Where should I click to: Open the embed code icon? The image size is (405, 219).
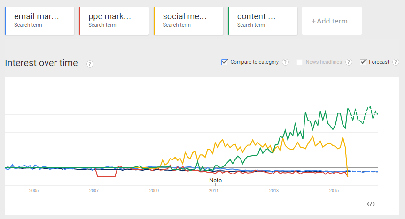click(x=371, y=204)
